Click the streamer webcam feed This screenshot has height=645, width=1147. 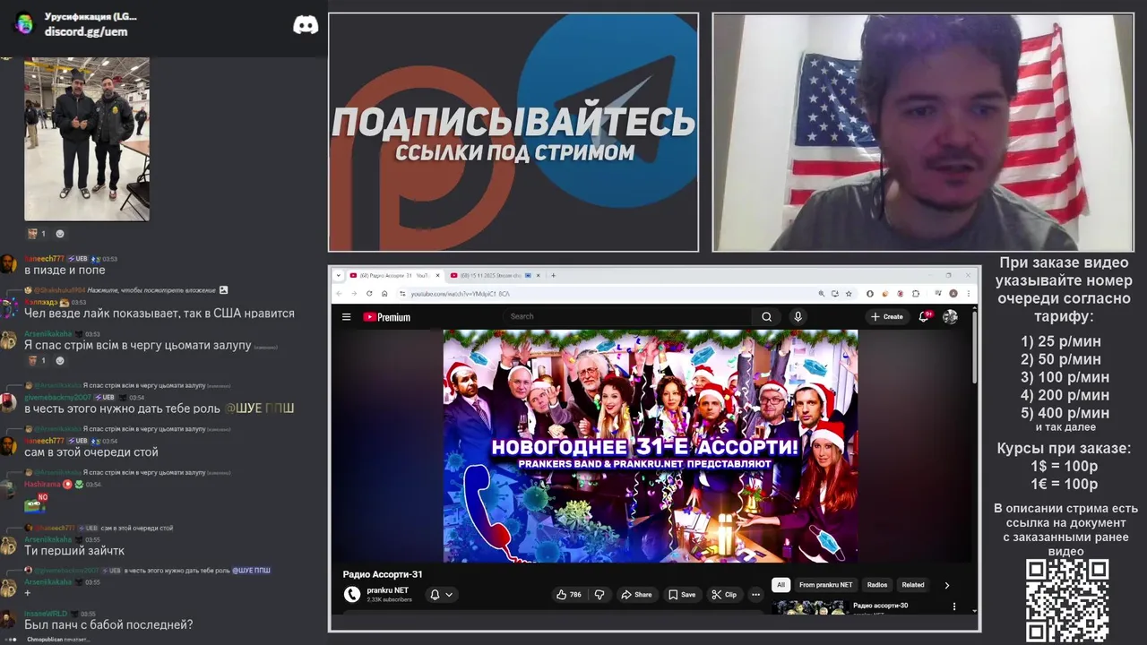point(923,133)
